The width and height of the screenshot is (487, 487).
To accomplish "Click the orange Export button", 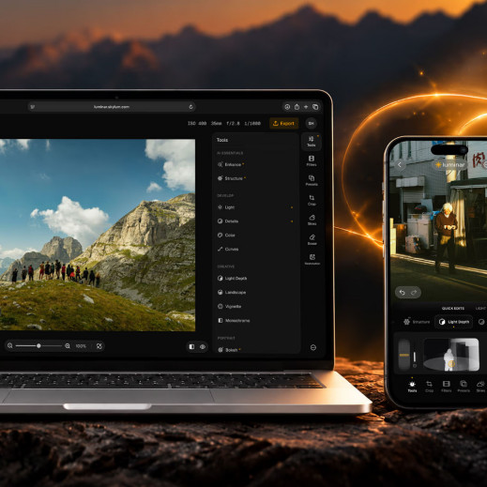I will [x=283, y=123].
